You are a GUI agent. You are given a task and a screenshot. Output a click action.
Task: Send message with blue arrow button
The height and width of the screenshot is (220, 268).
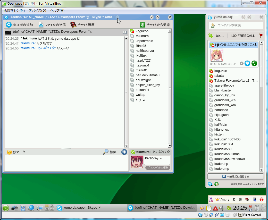tap(124, 152)
